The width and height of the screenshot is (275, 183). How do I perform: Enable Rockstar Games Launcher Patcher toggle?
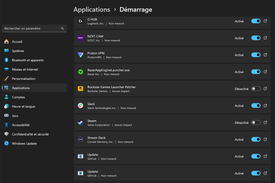point(256,89)
